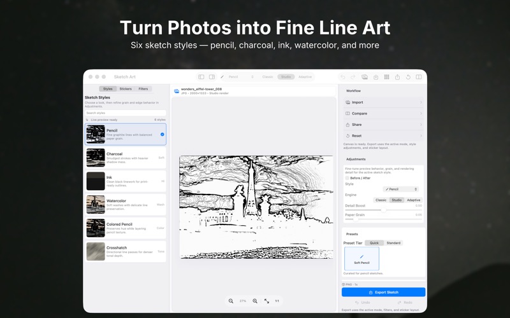Switch to the Filters tab

[x=143, y=89]
